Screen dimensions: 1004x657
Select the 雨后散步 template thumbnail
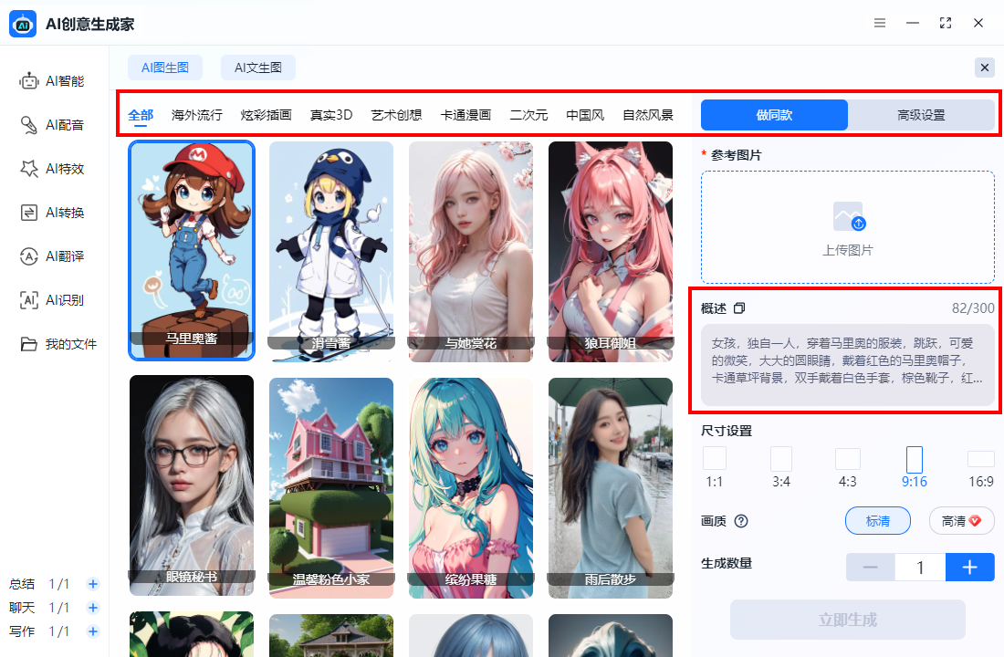coord(611,488)
